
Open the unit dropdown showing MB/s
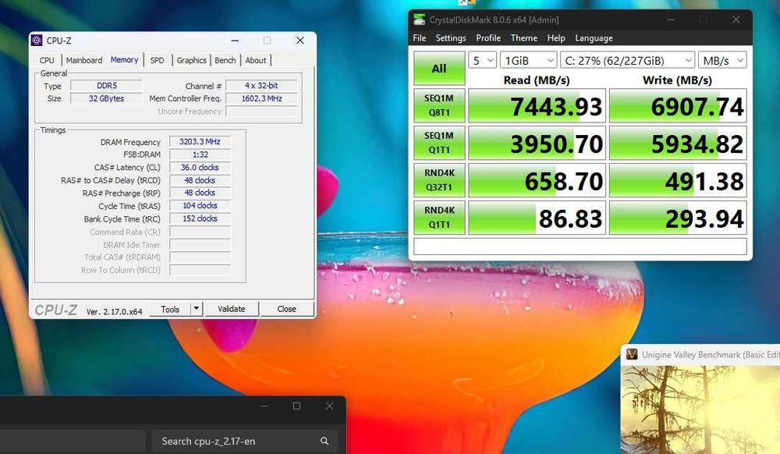point(722,61)
